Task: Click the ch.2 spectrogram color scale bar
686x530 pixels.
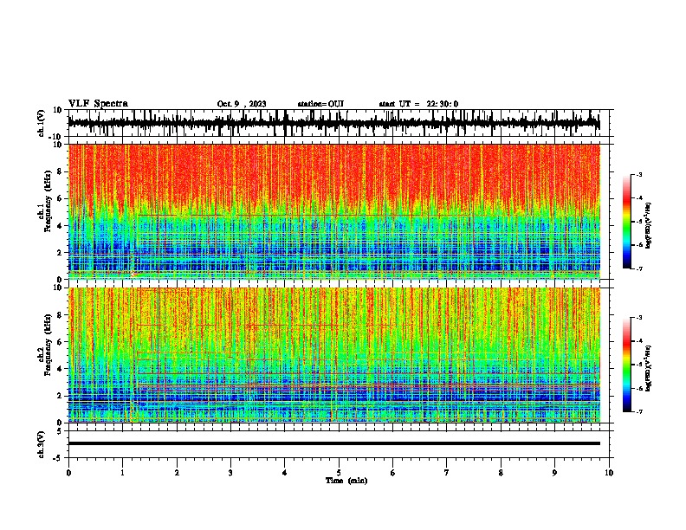Action: point(627,365)
